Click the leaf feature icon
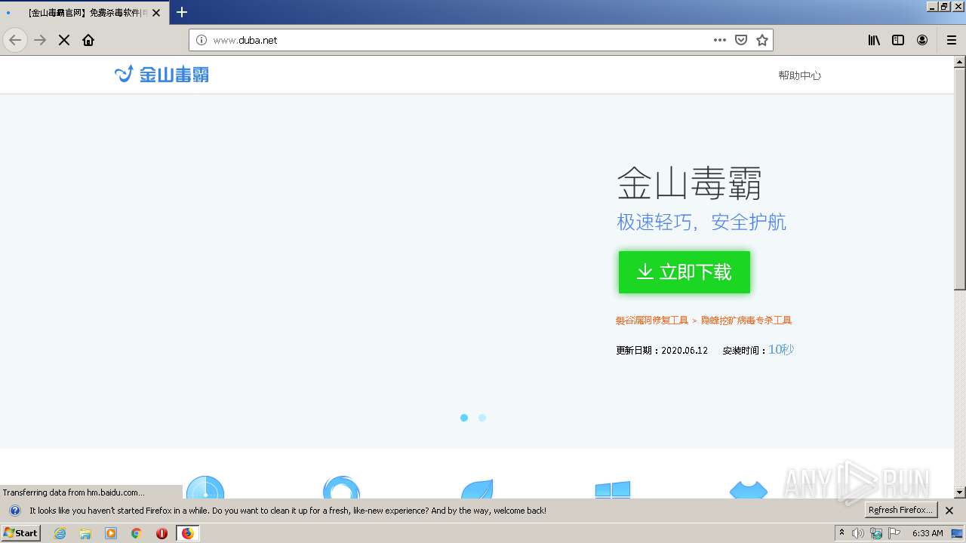The width and height of the screenshot is (966, 543). (477, 488)
